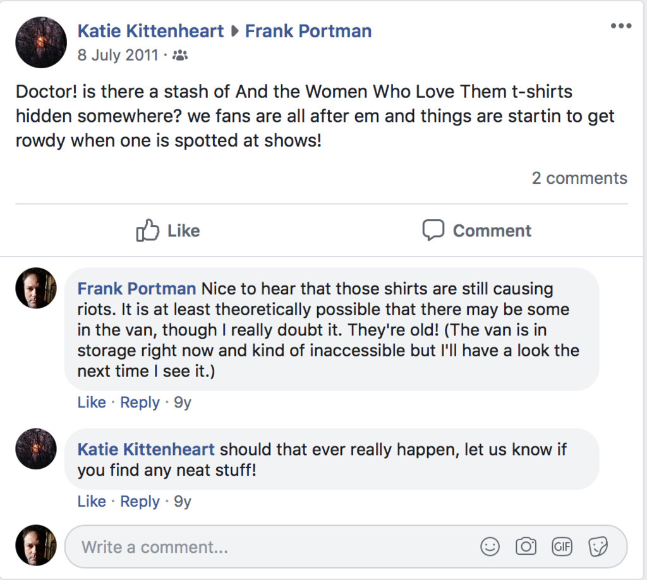Viewport: 647px width, 580px height.
Task: Reply to Frank Portman's comment
Action: coord(140,402)
